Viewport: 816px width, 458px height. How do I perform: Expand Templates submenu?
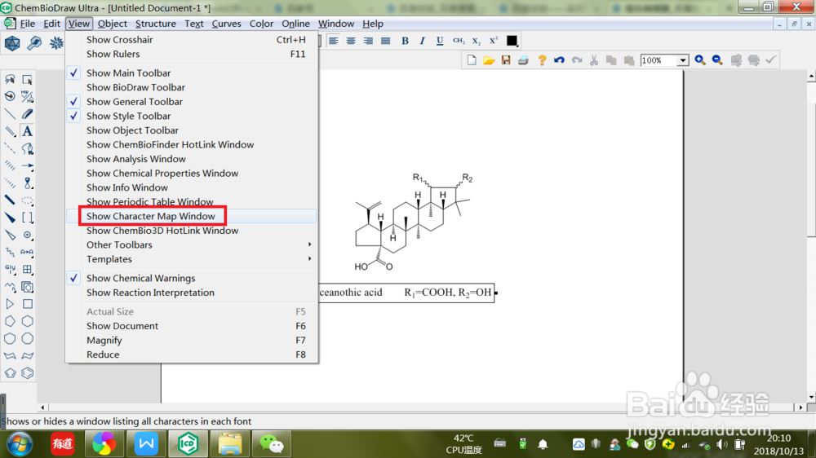192,259
